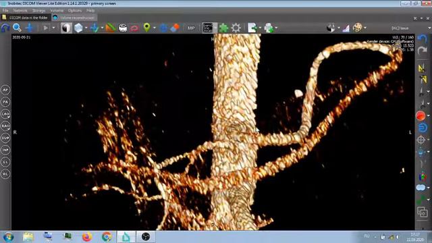The width and height of the screenshot is (432, 243).
Task: Click the green puzzle piece plugin icon
Action: (x=223, y=28)
